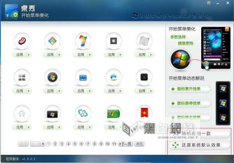
Task: Go to page 2
Action: 55,144
